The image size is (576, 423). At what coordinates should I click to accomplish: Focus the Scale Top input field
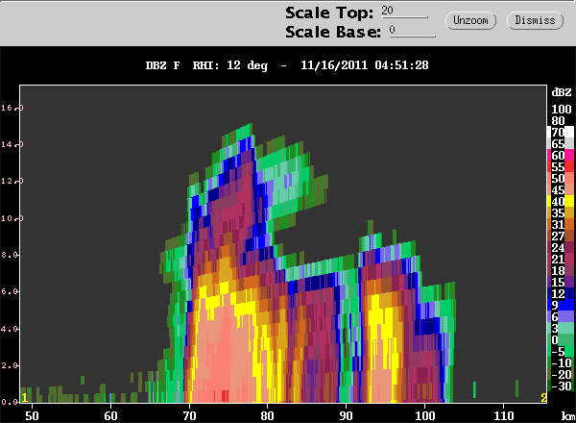(404, 12)
